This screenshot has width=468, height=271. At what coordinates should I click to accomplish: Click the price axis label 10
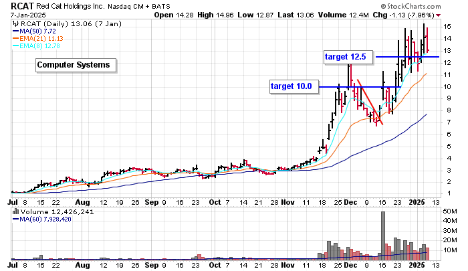click(447, 86)
